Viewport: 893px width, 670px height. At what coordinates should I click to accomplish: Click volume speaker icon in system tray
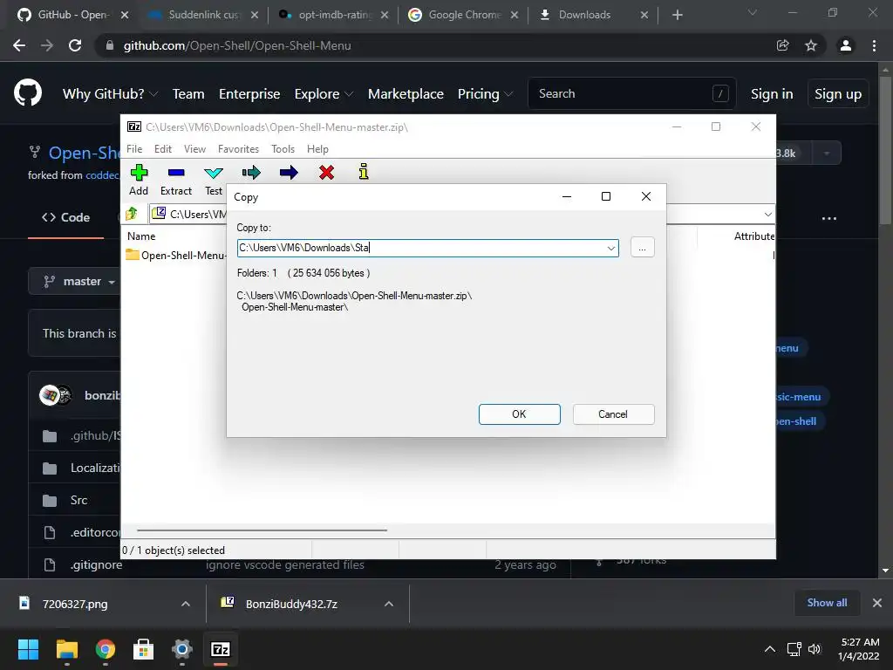[x=815, y=649]
